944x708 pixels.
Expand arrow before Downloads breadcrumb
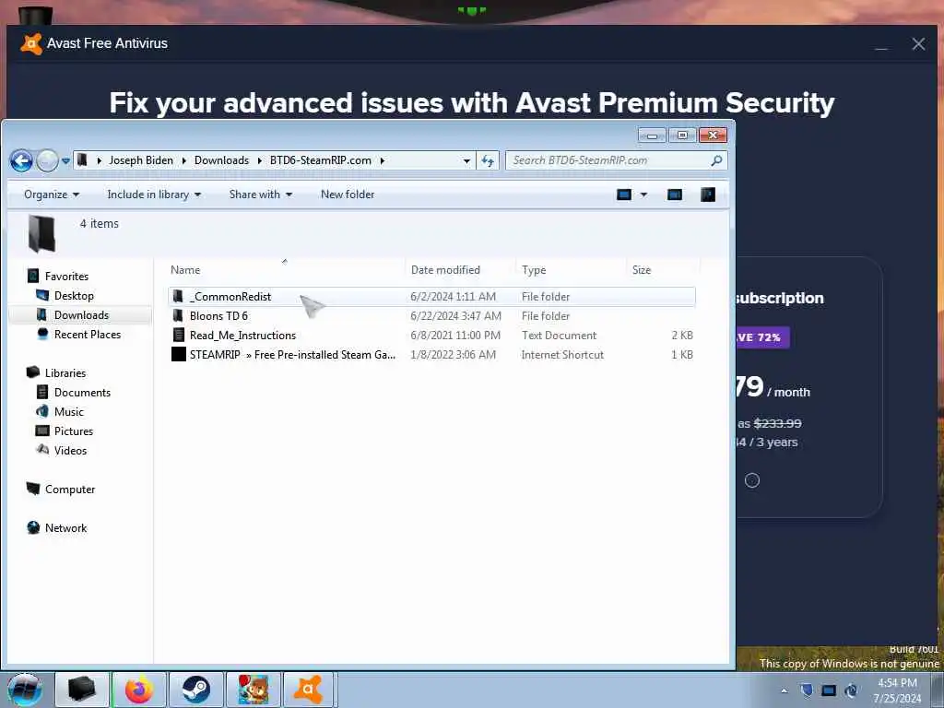pyautogui.click(x=183, y=160)
